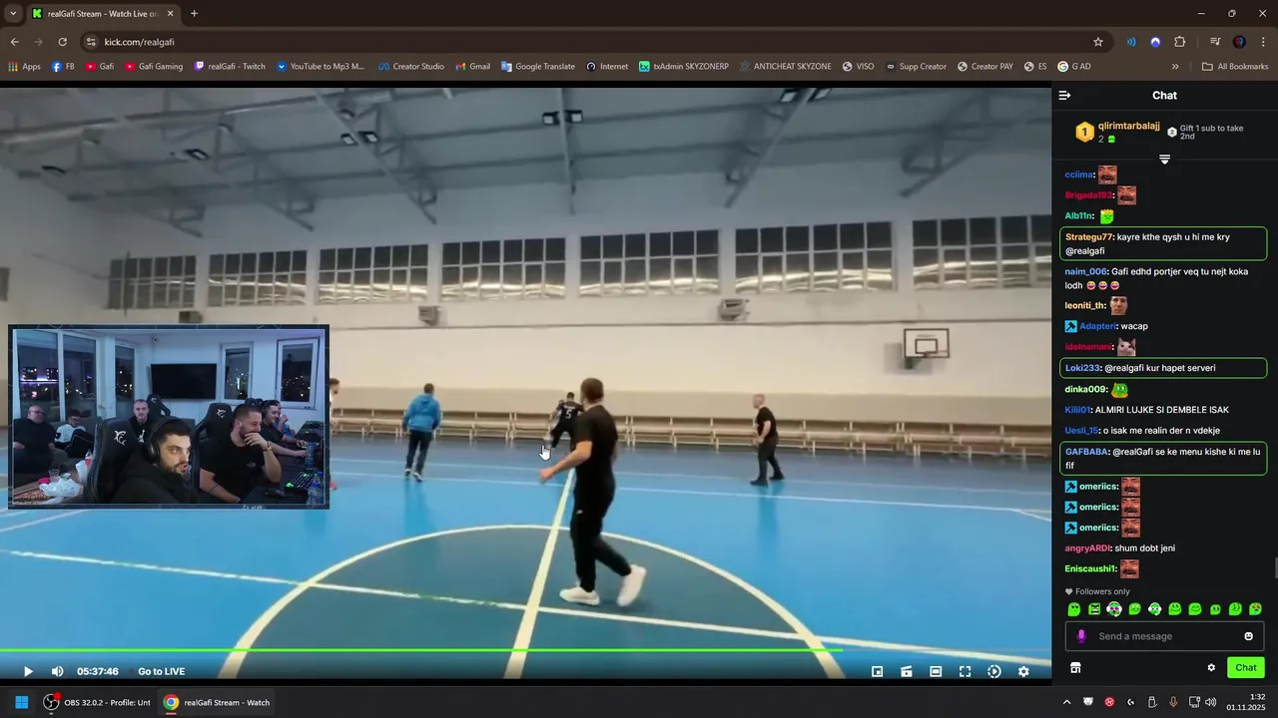Bookmark this page with the star icon
Image resolution: width=1278 pixels, height=718 pixels.
(x=1098, y=42)
